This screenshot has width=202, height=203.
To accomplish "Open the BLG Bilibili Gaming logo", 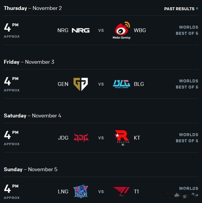I will pyautogui.click(x=122, y=84).
